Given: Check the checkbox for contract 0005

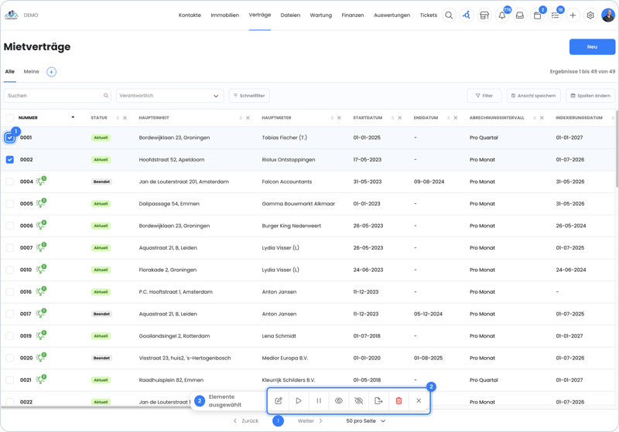Looking at the screenshot, I should 10,204.
